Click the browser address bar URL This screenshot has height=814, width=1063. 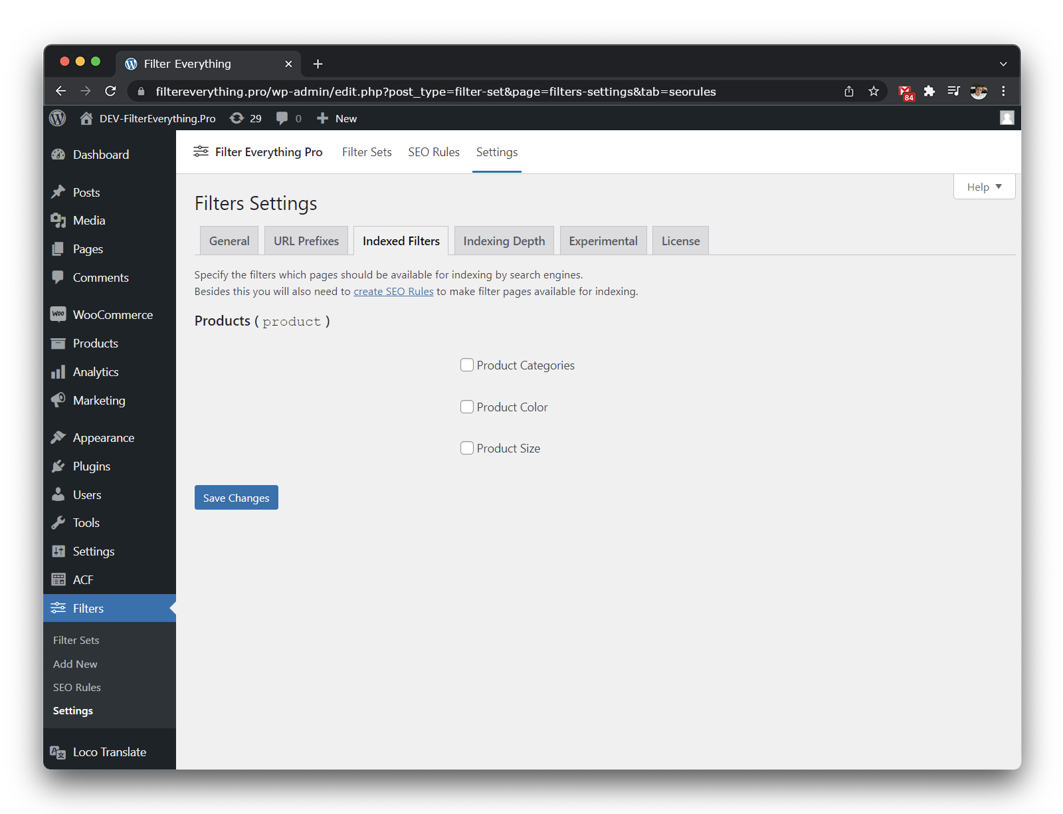(436, 91)
